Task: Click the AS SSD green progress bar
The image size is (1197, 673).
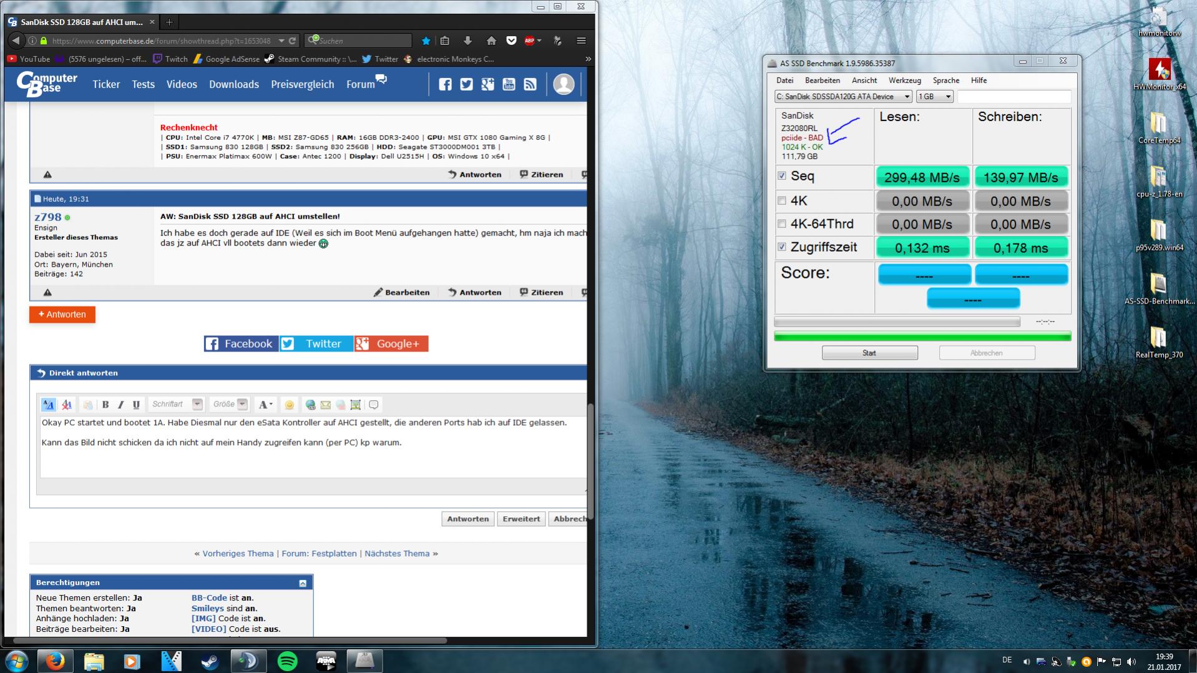Action: [922, 336]
